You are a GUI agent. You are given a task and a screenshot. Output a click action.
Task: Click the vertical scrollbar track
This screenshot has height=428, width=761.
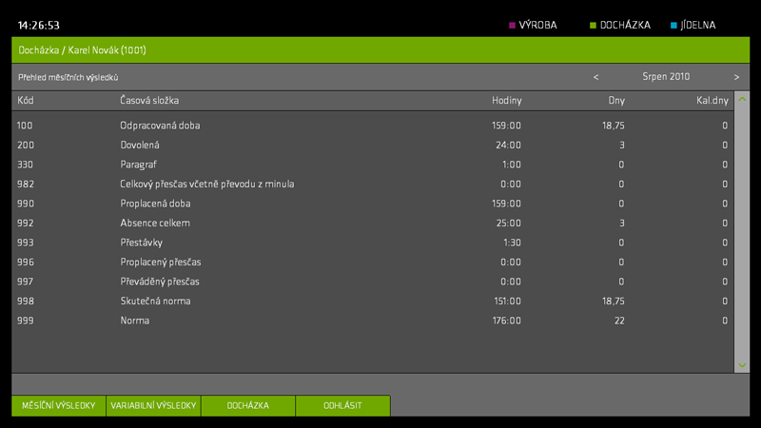pyautogui.click(x=742, y=232)
